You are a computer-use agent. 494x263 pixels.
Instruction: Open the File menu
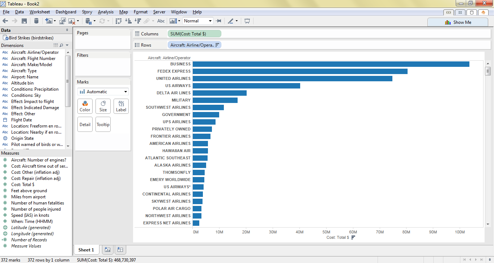pos(6,12)
